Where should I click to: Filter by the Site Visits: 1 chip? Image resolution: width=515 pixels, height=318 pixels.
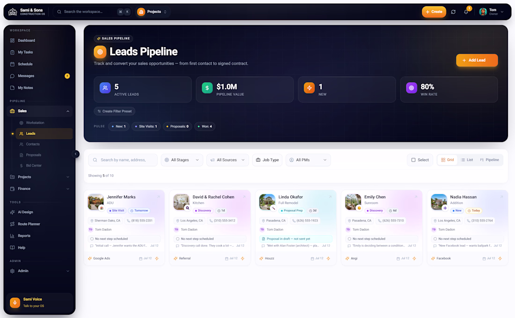pos(146,127)
